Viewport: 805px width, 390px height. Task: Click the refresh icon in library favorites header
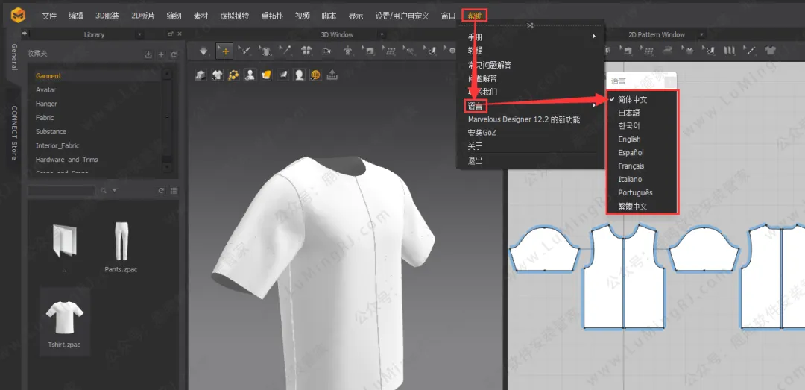coord(174,54)
